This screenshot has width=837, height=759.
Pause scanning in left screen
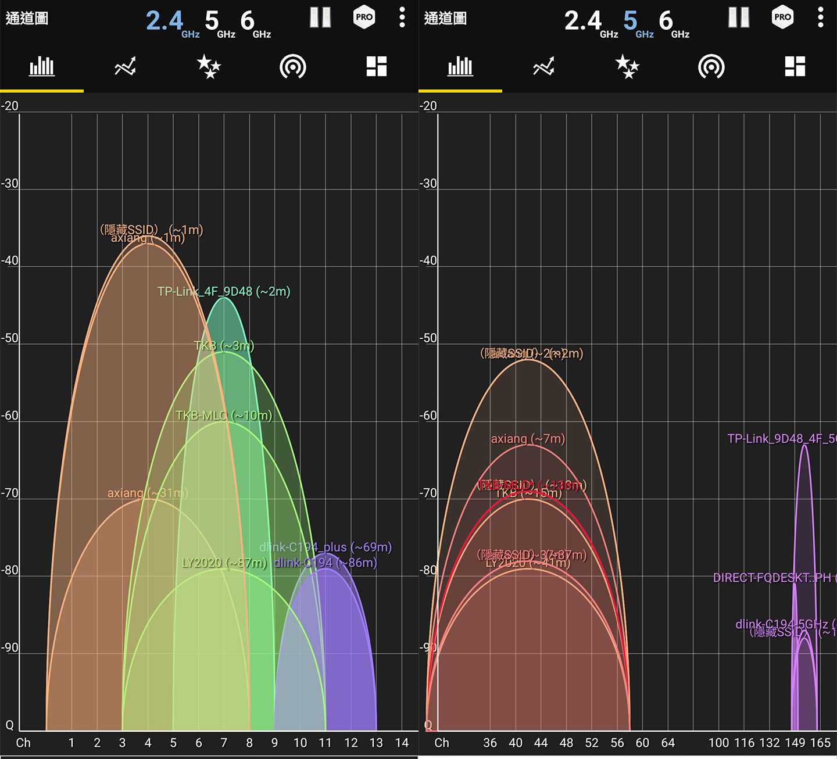click(320, 17)
